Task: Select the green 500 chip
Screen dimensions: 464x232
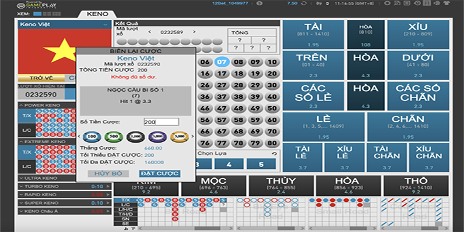Action: pyautogui.click(x=114, y=136)
